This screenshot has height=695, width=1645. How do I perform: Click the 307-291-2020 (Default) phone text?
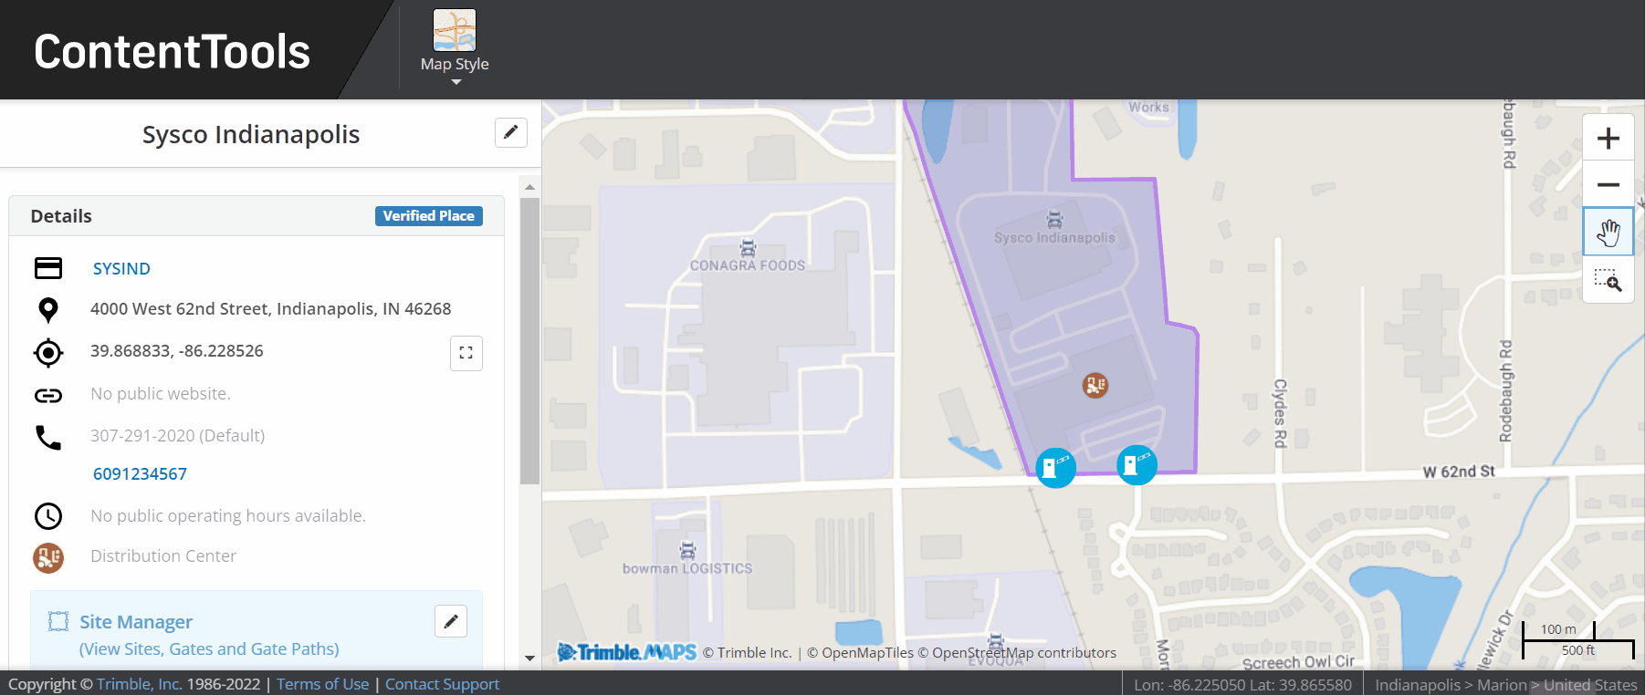click(178, 436)
